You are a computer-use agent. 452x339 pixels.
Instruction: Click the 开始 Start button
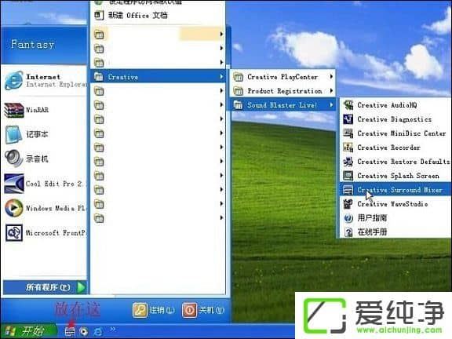click(28, 331)
